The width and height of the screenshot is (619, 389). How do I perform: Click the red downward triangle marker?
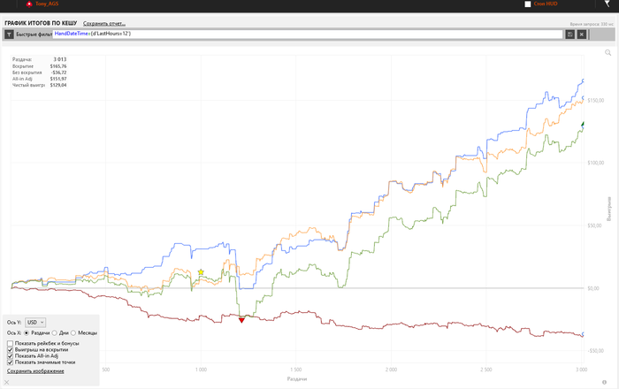pos(241,320)
